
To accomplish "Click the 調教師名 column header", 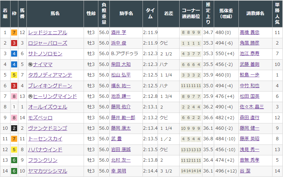I will [255, 14].
